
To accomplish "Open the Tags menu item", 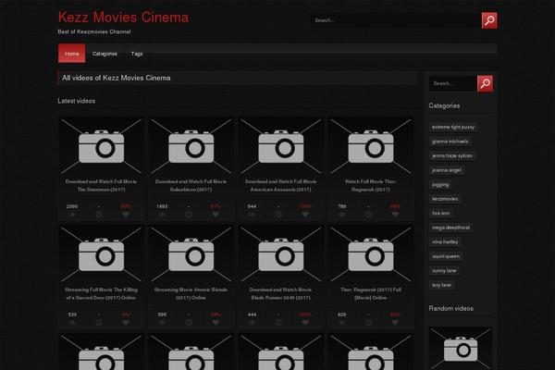I will [x=137, y=54].
